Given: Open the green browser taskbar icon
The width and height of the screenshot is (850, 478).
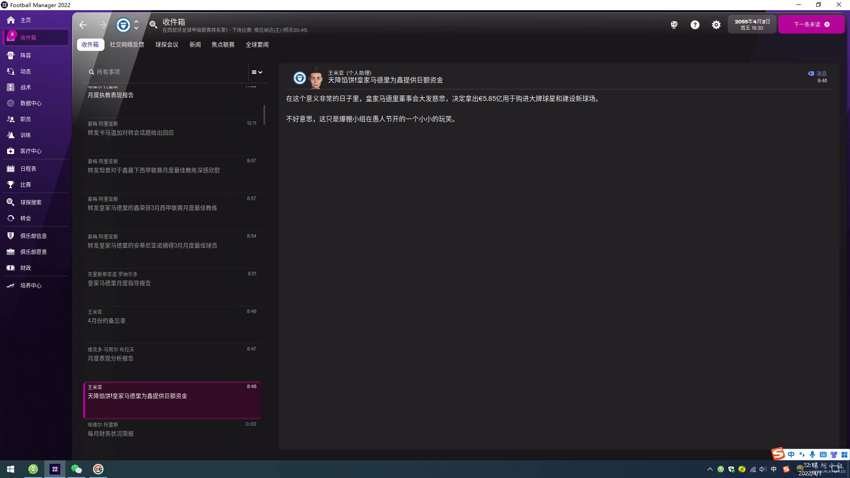Looking at the screenshot, I should click(x=33, y=469).
